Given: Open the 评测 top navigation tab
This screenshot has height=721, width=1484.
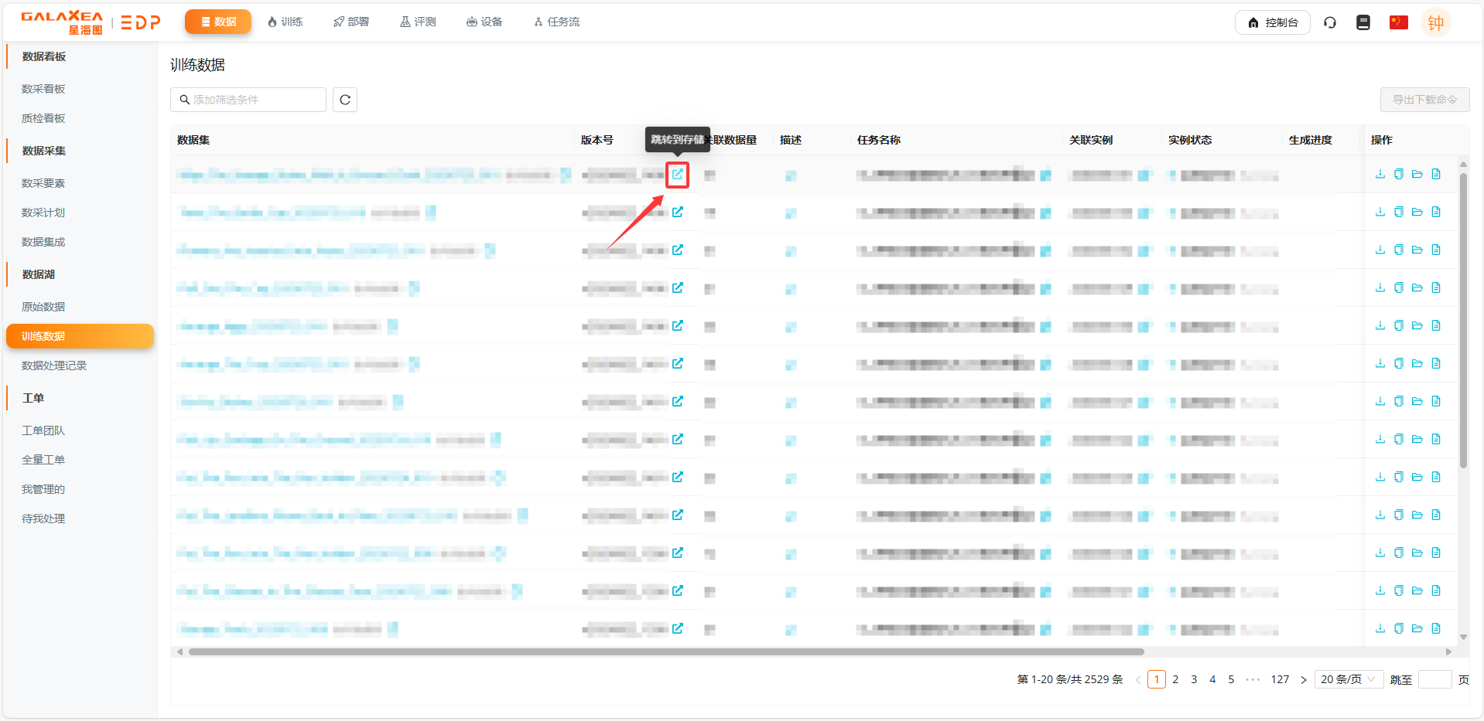Looking at the screenshot, I should pyautogui.click(x=418, y=22).
